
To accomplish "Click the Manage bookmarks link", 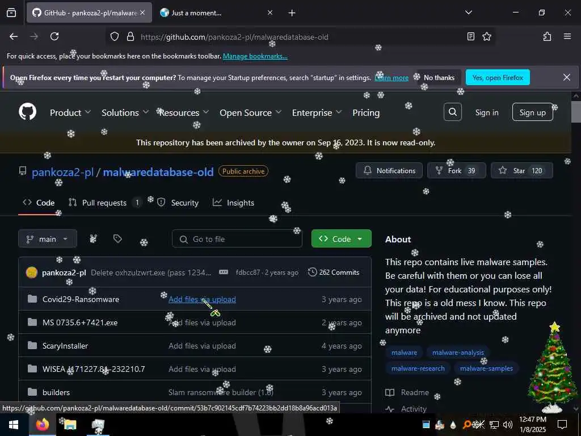I will tap(255, 56).
